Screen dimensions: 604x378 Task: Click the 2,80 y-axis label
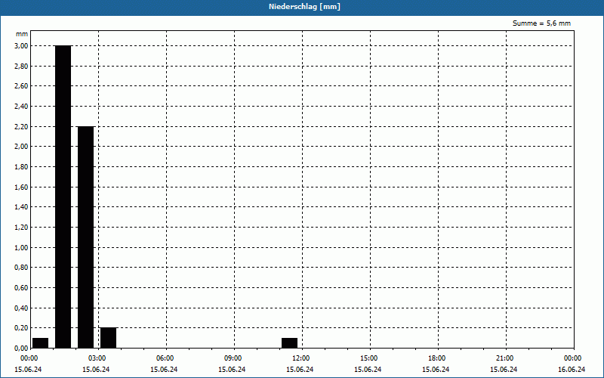21,66
